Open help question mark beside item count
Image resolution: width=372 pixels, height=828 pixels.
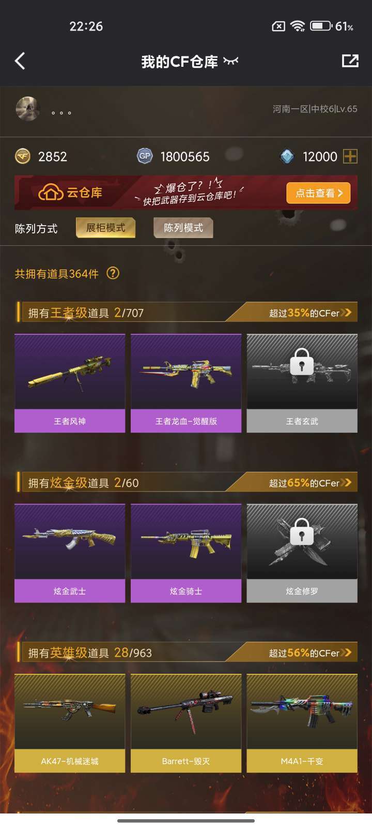coord(113,273)
